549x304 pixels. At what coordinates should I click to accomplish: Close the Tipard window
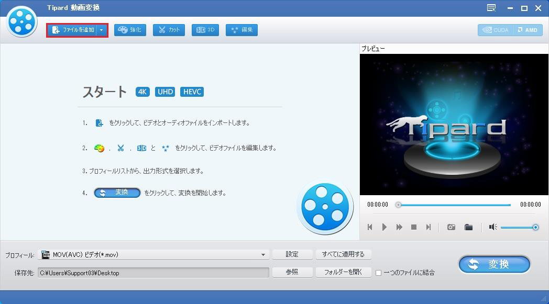point(539,8)
